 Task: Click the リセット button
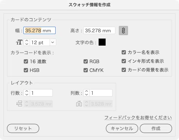(23, 128)
